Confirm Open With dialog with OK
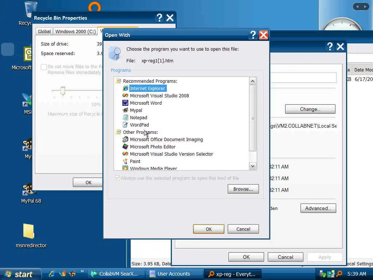The width and height of the screenshot is (373, 280). click(209, 229)
